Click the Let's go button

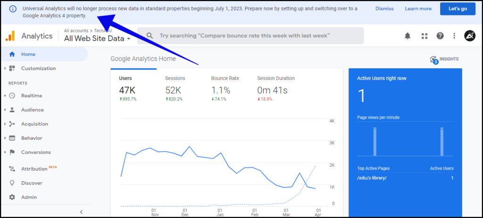point(458,8)
